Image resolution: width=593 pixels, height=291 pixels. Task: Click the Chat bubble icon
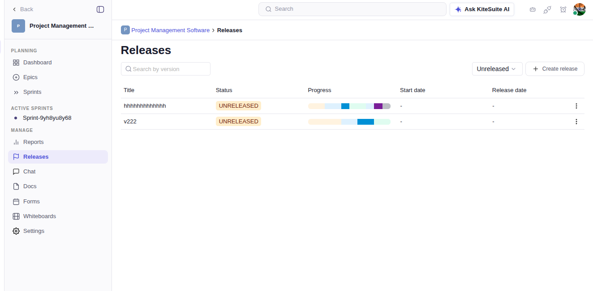pos(16,172)
